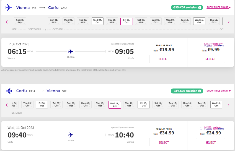Click info icon beside outbound Wizz Discount Club price
This screenshot has height=151, width=235.
click(x=201, y=45)
